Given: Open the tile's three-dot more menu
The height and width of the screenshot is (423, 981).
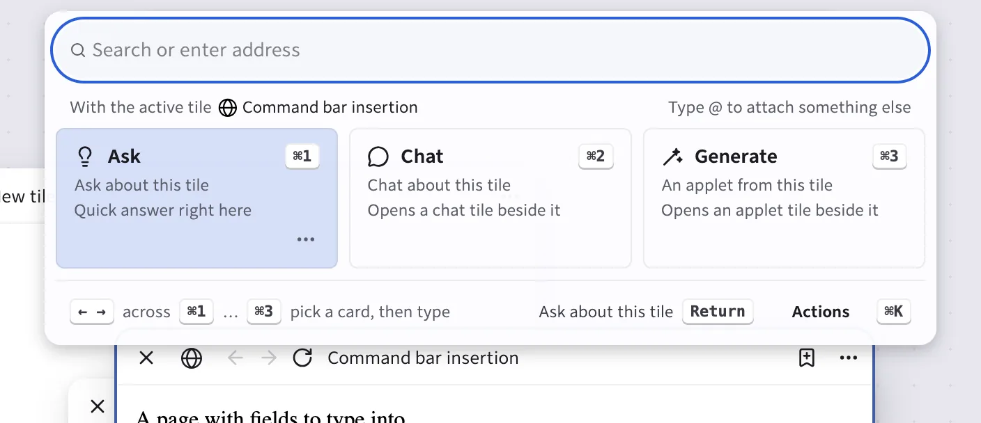Looking at the screenshot, I should 849,358.
